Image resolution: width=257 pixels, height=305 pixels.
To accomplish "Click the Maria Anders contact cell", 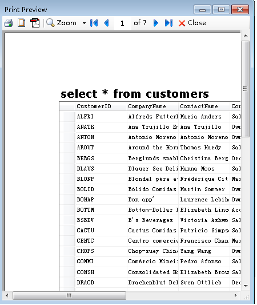I will point(204,117).
